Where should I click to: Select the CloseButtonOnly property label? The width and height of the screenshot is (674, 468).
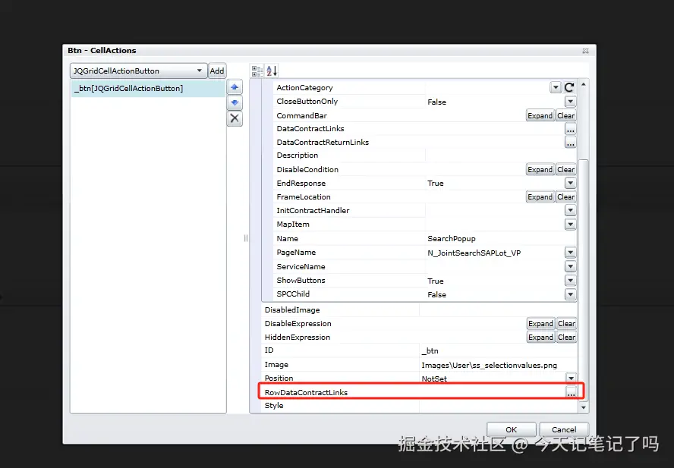coord(307,102)
